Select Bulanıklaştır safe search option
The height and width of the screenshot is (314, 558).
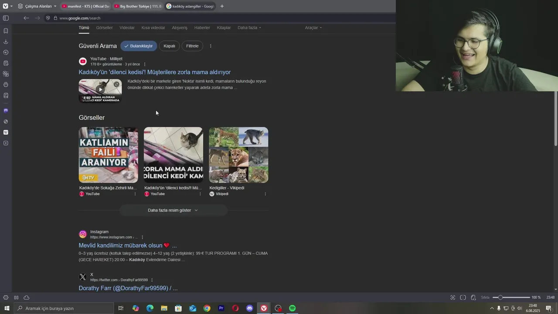(139, 46)
